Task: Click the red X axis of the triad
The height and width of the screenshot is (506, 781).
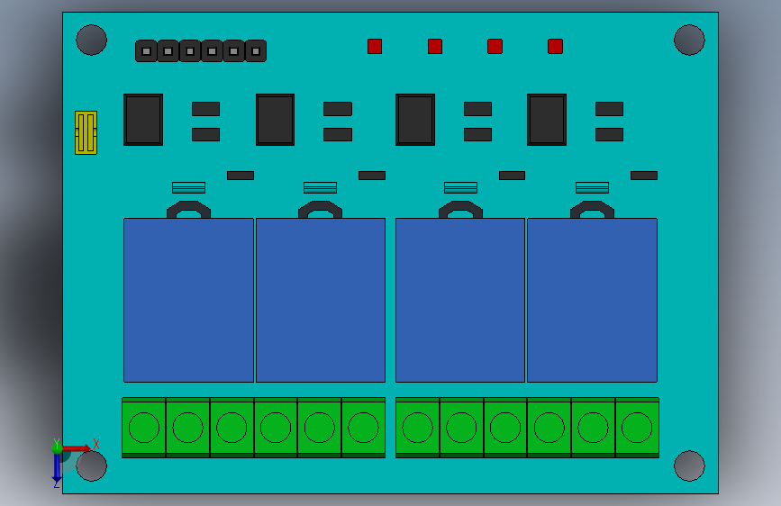Action: tap(77, 448)
